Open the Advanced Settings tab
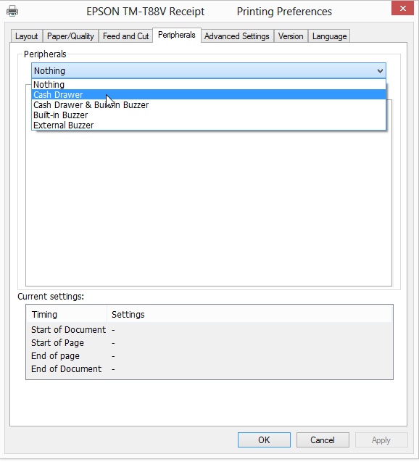This screenshot has height=462, width=419. tap(237, 36)
